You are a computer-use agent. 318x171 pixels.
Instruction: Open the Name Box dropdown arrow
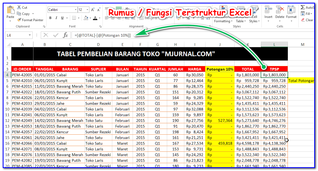click(x=30, y=35)
